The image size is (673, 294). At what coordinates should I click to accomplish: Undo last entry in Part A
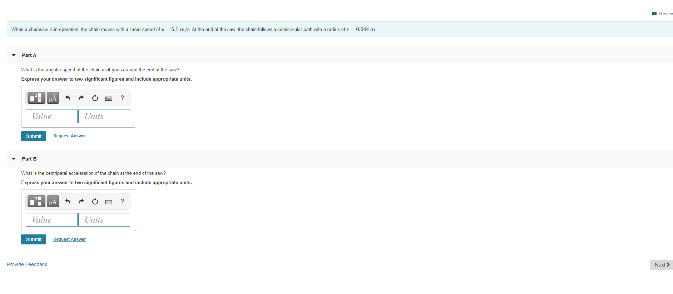tap(68, 98)
